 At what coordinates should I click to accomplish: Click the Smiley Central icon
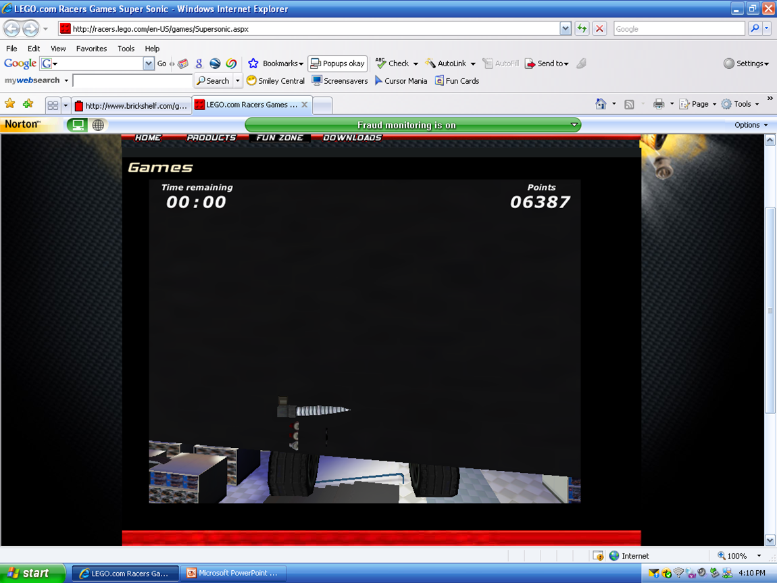pyautogui.click(x=252, y=80)
